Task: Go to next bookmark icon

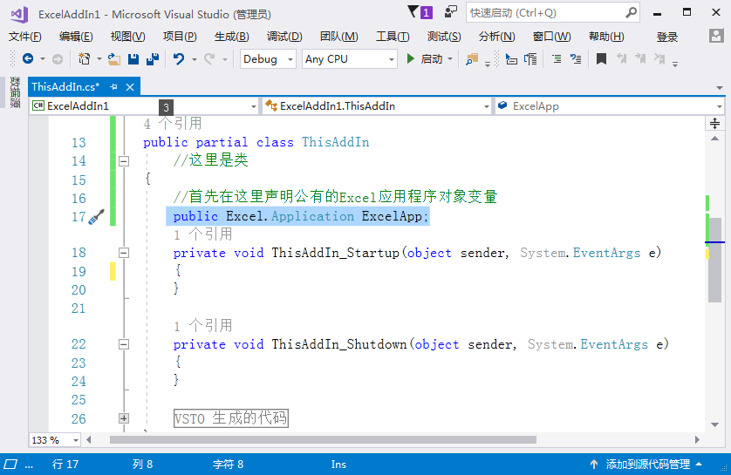Action: [640, 58]
